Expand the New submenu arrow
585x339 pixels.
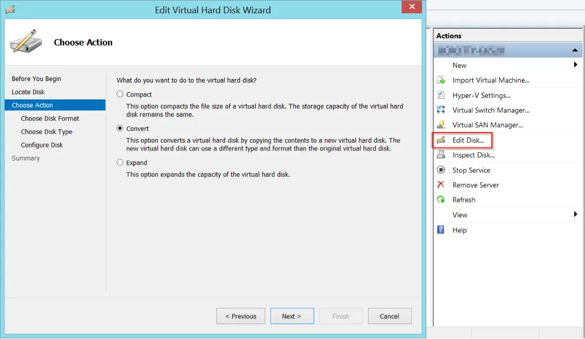(575, 65)
